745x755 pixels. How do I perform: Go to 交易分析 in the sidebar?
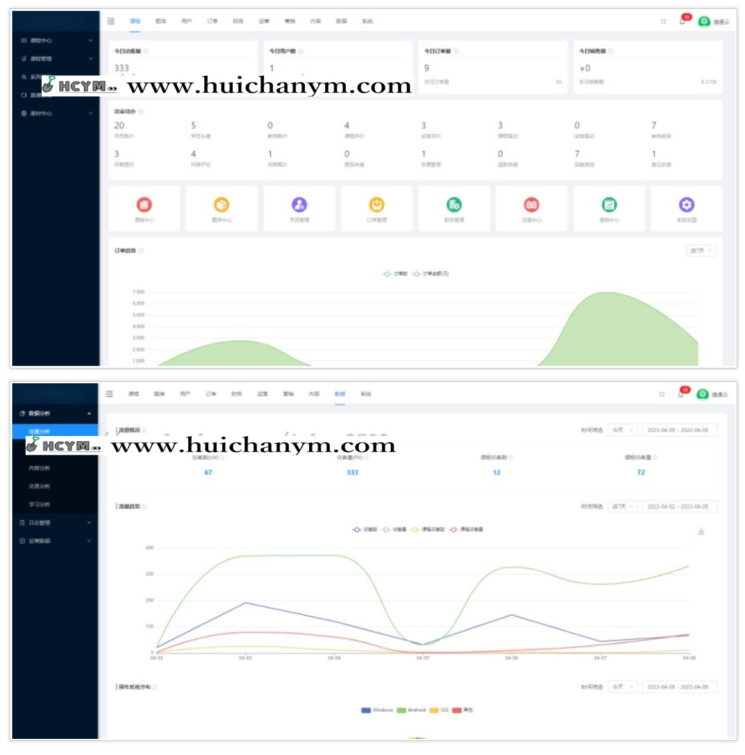(x=39, y=486)
